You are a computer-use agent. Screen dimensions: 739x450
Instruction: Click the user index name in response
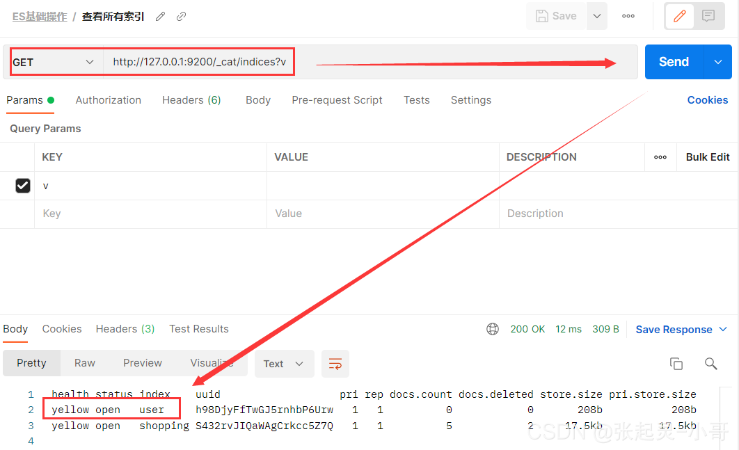click(151, 410)
